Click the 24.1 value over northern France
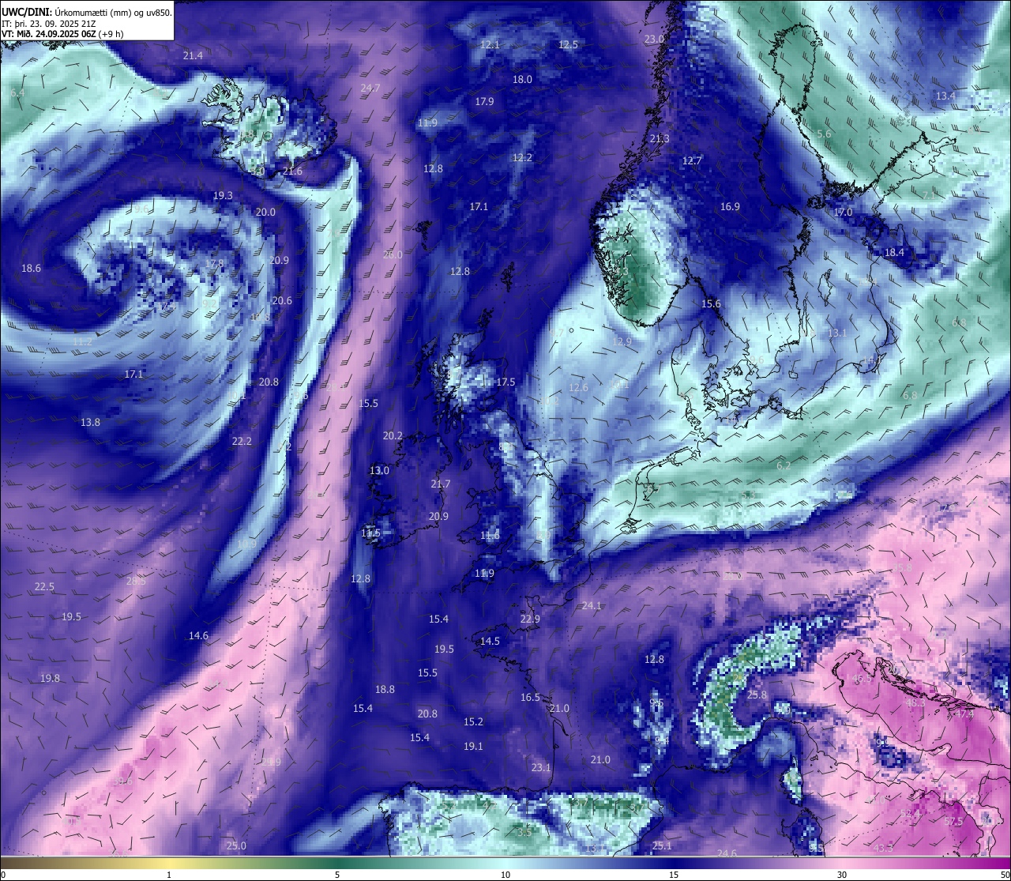This screenshot has width=1011, height=881. [x=592, y=606]
